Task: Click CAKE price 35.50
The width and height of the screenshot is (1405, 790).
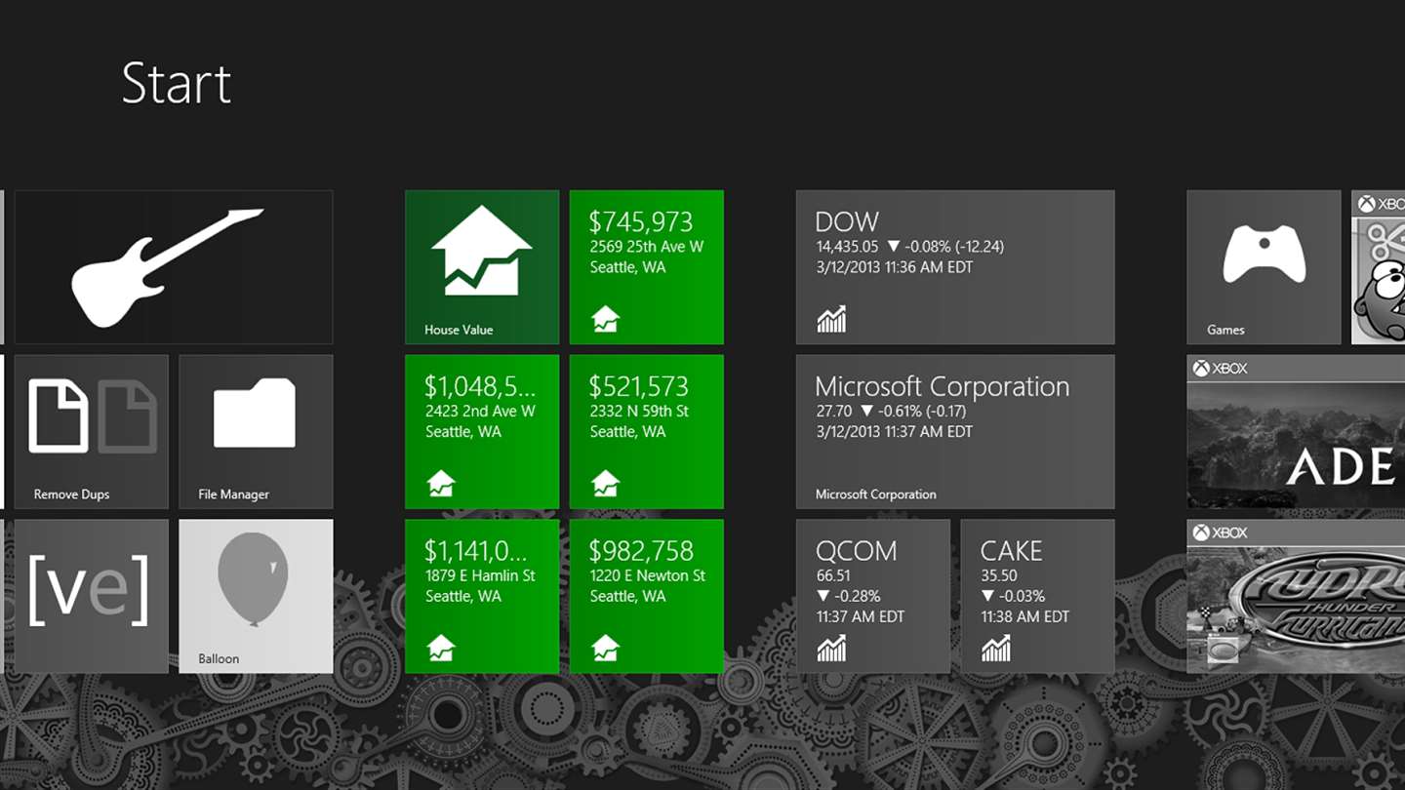Action: pyautogui.click(x=999, y=576)
